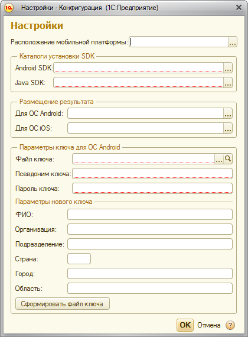248x337 pixels.
Task: Click into Android SDK path field
Action: (x=139, y=68)
